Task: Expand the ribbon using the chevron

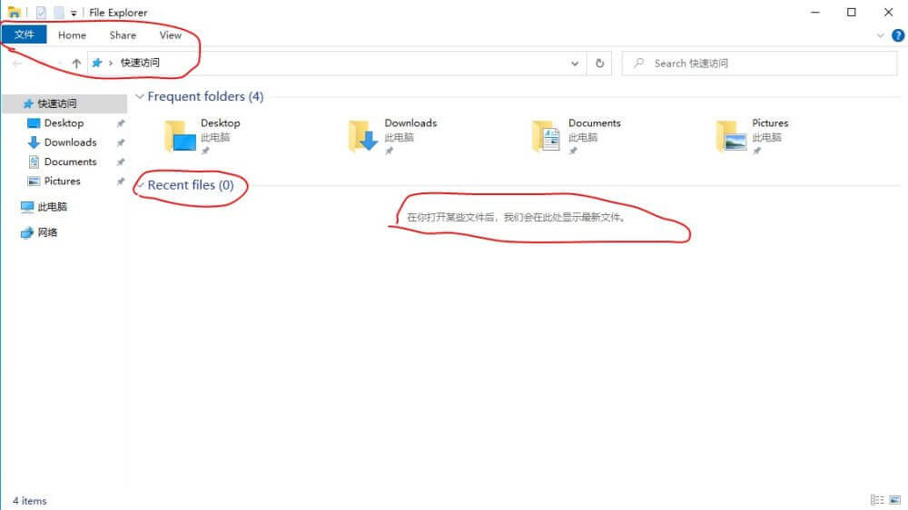Action: [880, 35]
